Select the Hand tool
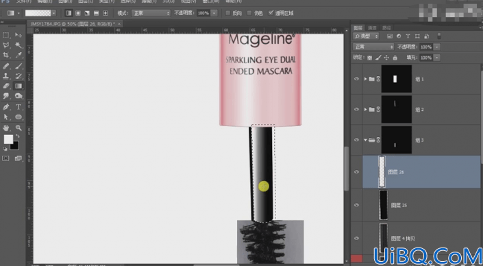 click(x=6, y=128)
